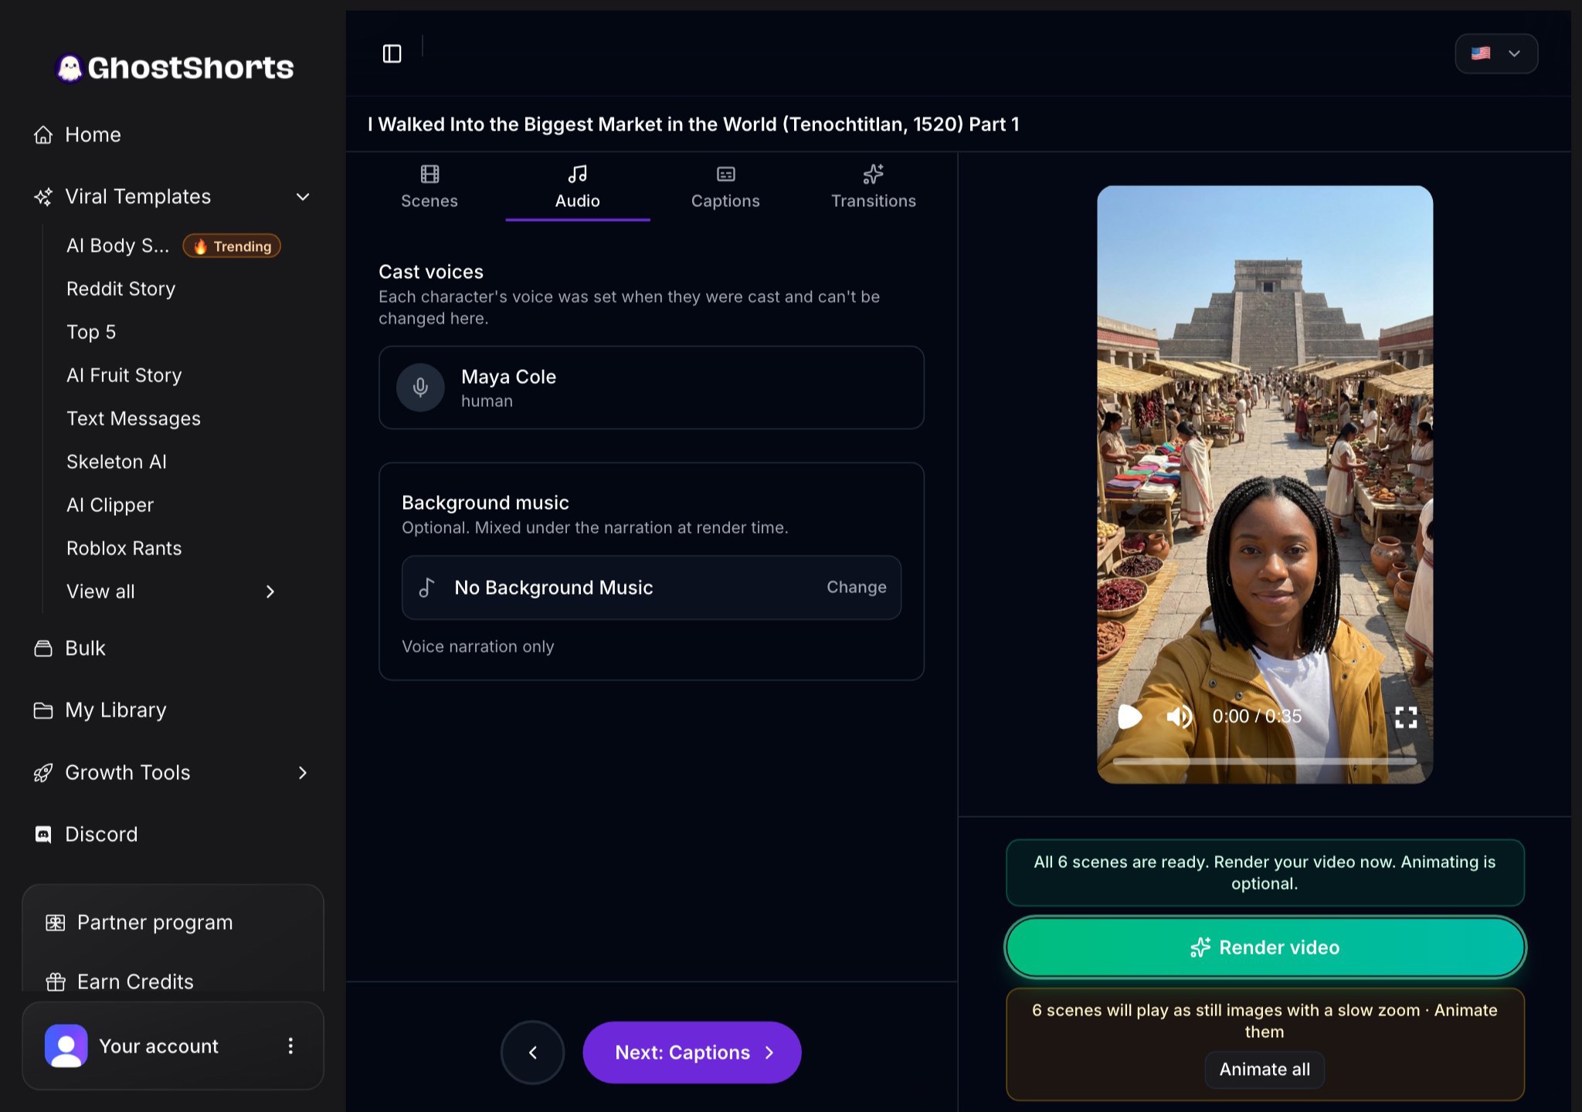
Task: Open the preview in fullscreen
Action: (x=1405, y=717)
